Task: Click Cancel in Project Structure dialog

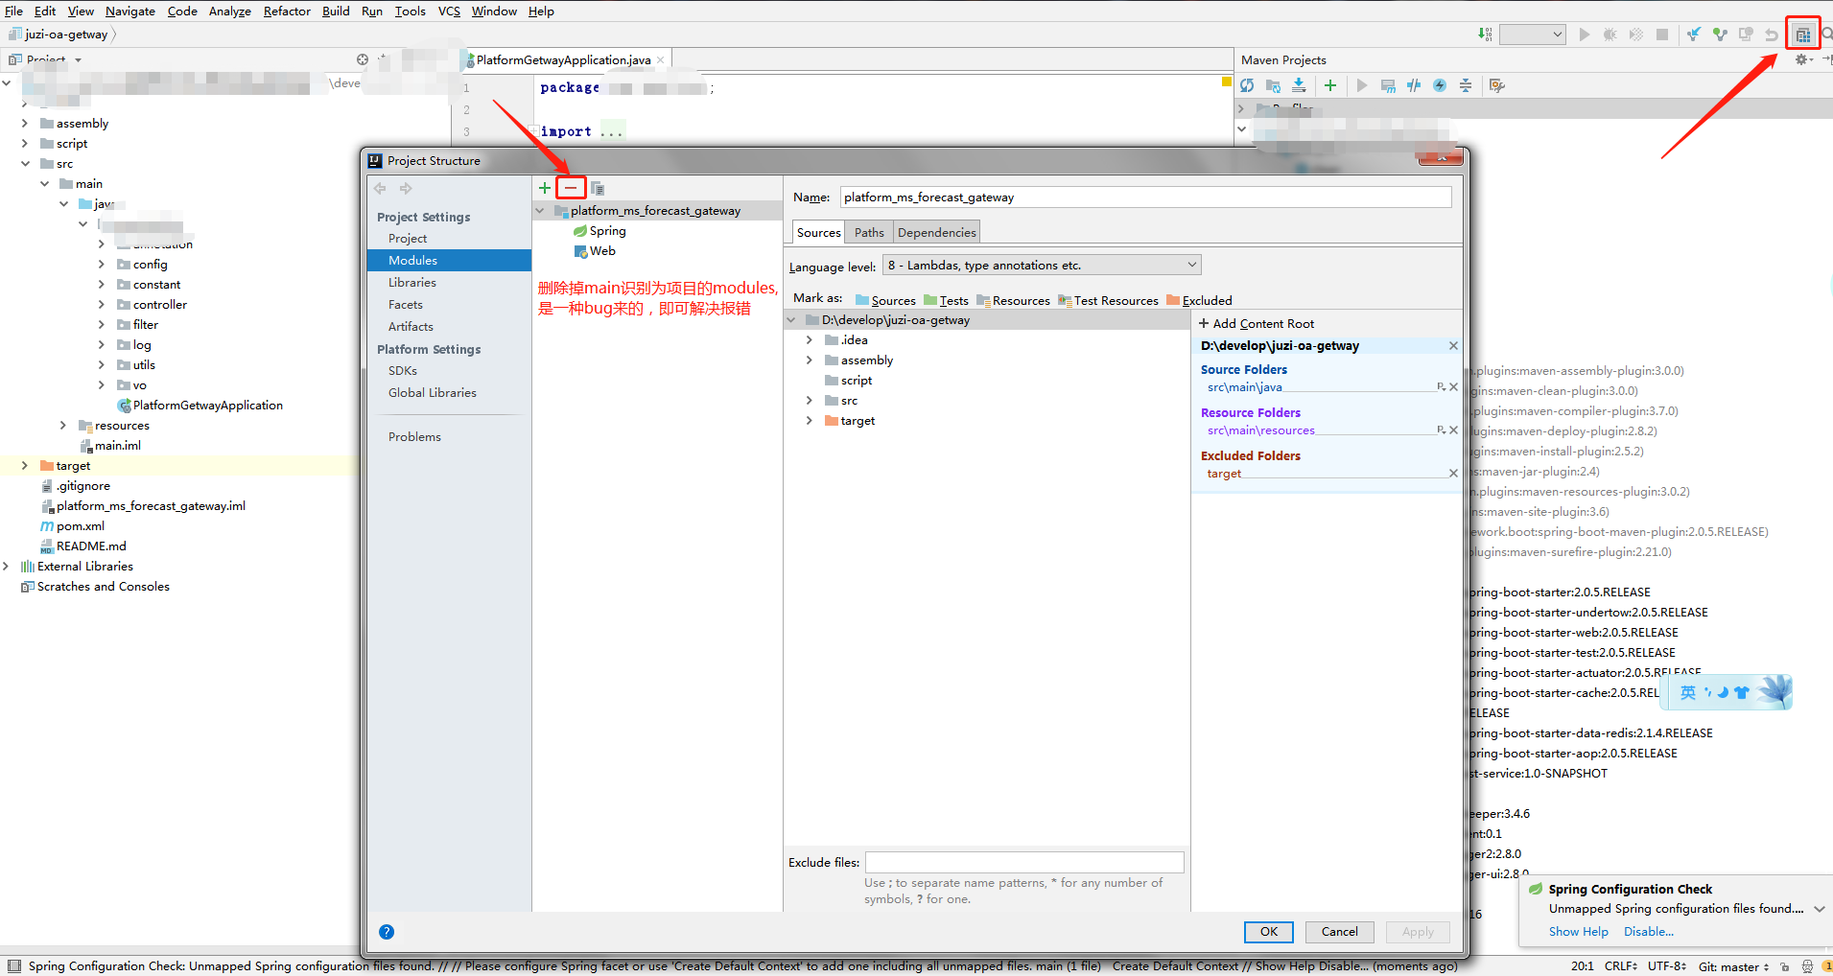Action: (x=1339, y=932)
